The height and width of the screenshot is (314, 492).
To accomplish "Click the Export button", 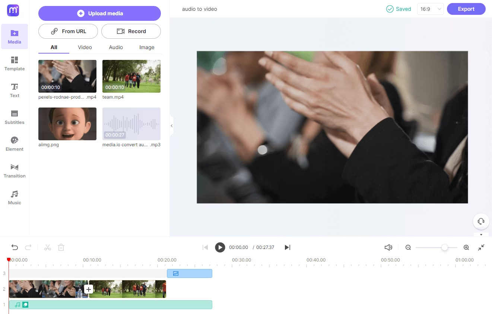I will 466,9.
